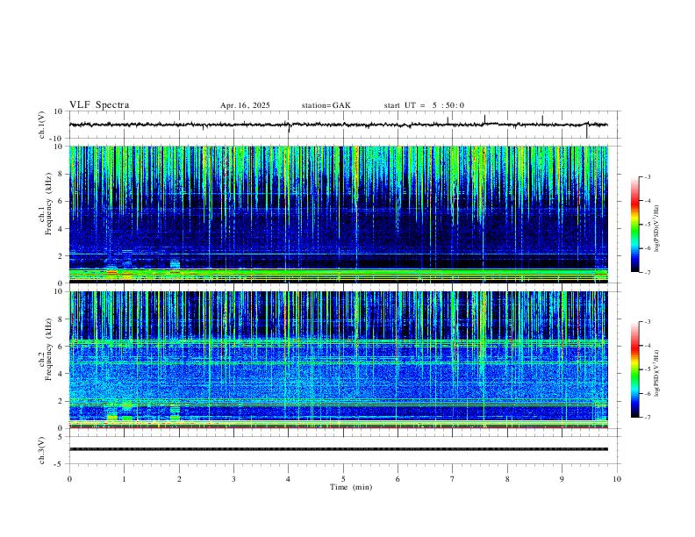This screenshot has height=537, width=695.
Task: Click the time axis tick label '7'
Action: pos(453,479)
